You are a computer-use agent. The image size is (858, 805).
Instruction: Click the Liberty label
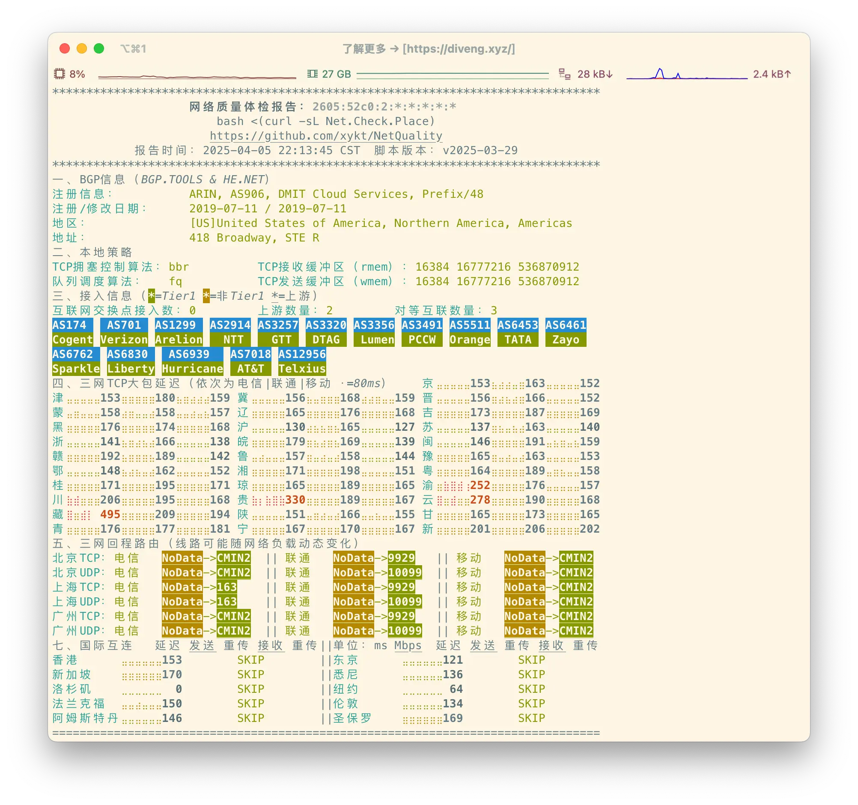pyautogui.click(x=131, y=369)
